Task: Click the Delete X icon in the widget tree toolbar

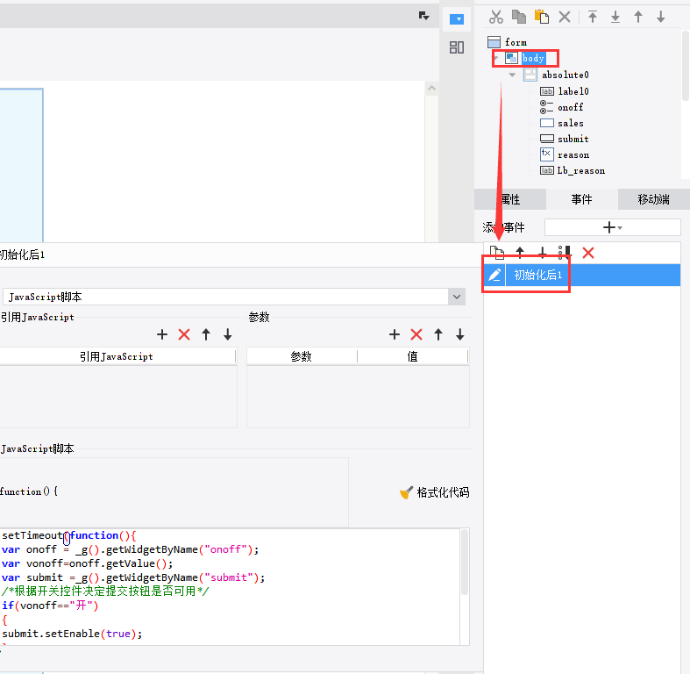Action: [x=565, y=18]
